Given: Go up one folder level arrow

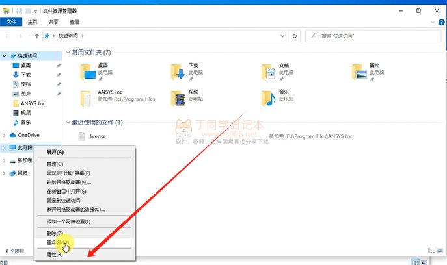Looking at the screenshot, I should 37,36.
